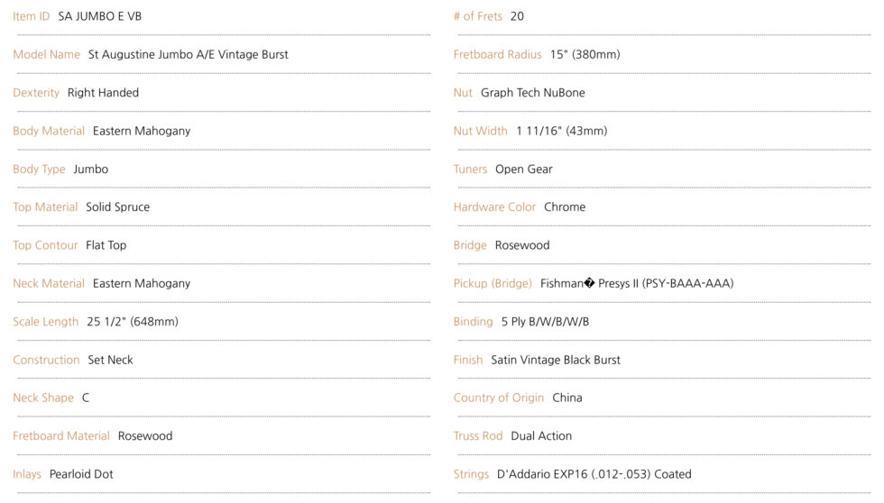This screenshot has height=503, width=884.
Task: Click the Body Material label
Action: (x=49, y=131)
